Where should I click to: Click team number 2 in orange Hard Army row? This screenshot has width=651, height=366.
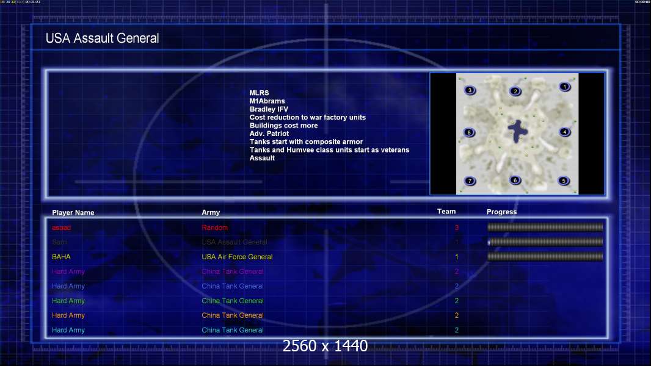(457, 315)
